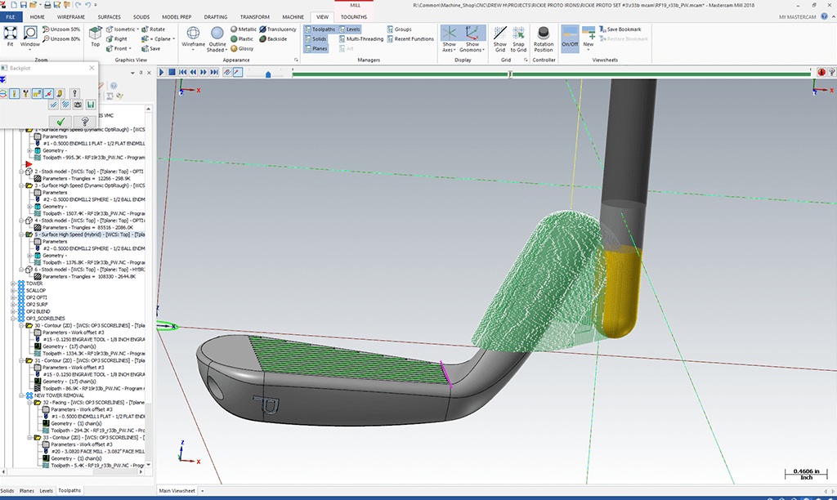This screenshot has width=837, height=500.
Task: Select operation 30 - Contour (2D)
Action: (x=89, y=325)
